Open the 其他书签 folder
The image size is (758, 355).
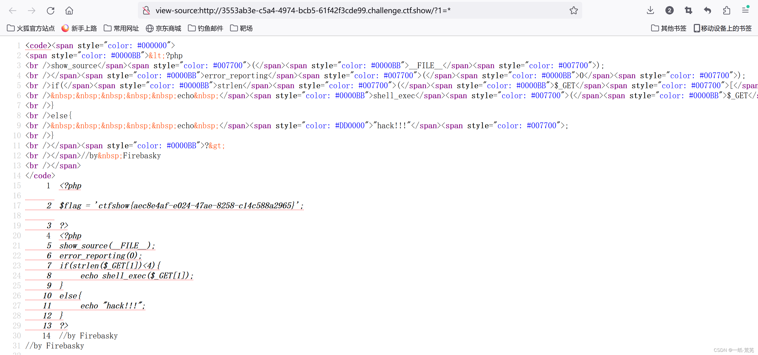point(669,28)
